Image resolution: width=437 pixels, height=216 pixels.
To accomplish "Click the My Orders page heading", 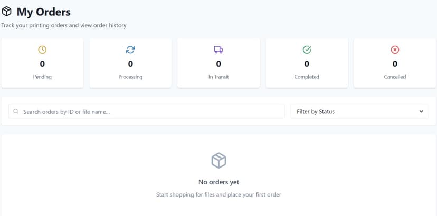I will click(43, 12).
